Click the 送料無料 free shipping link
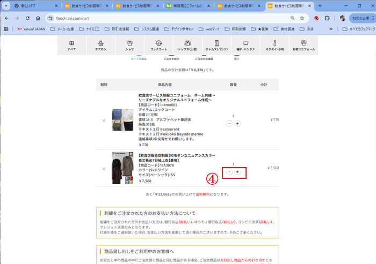The width and height of the screenshot is (376, 264). [x=203, y=194]
